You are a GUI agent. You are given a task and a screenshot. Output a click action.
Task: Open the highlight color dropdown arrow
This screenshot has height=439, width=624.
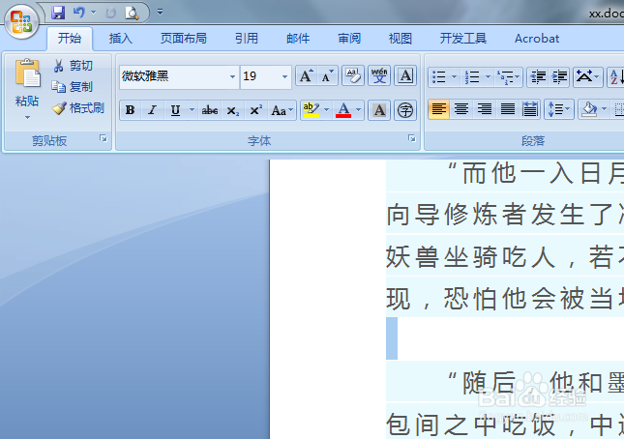(x=327, y=110)
